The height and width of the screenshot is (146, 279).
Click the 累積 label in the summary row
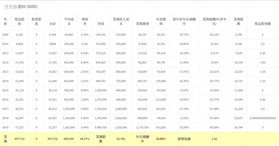(x=5, y=139)
